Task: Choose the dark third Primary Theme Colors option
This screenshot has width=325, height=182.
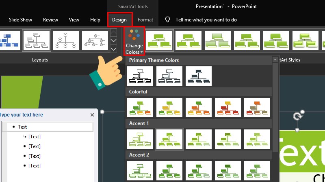Action: click(199, 76)
